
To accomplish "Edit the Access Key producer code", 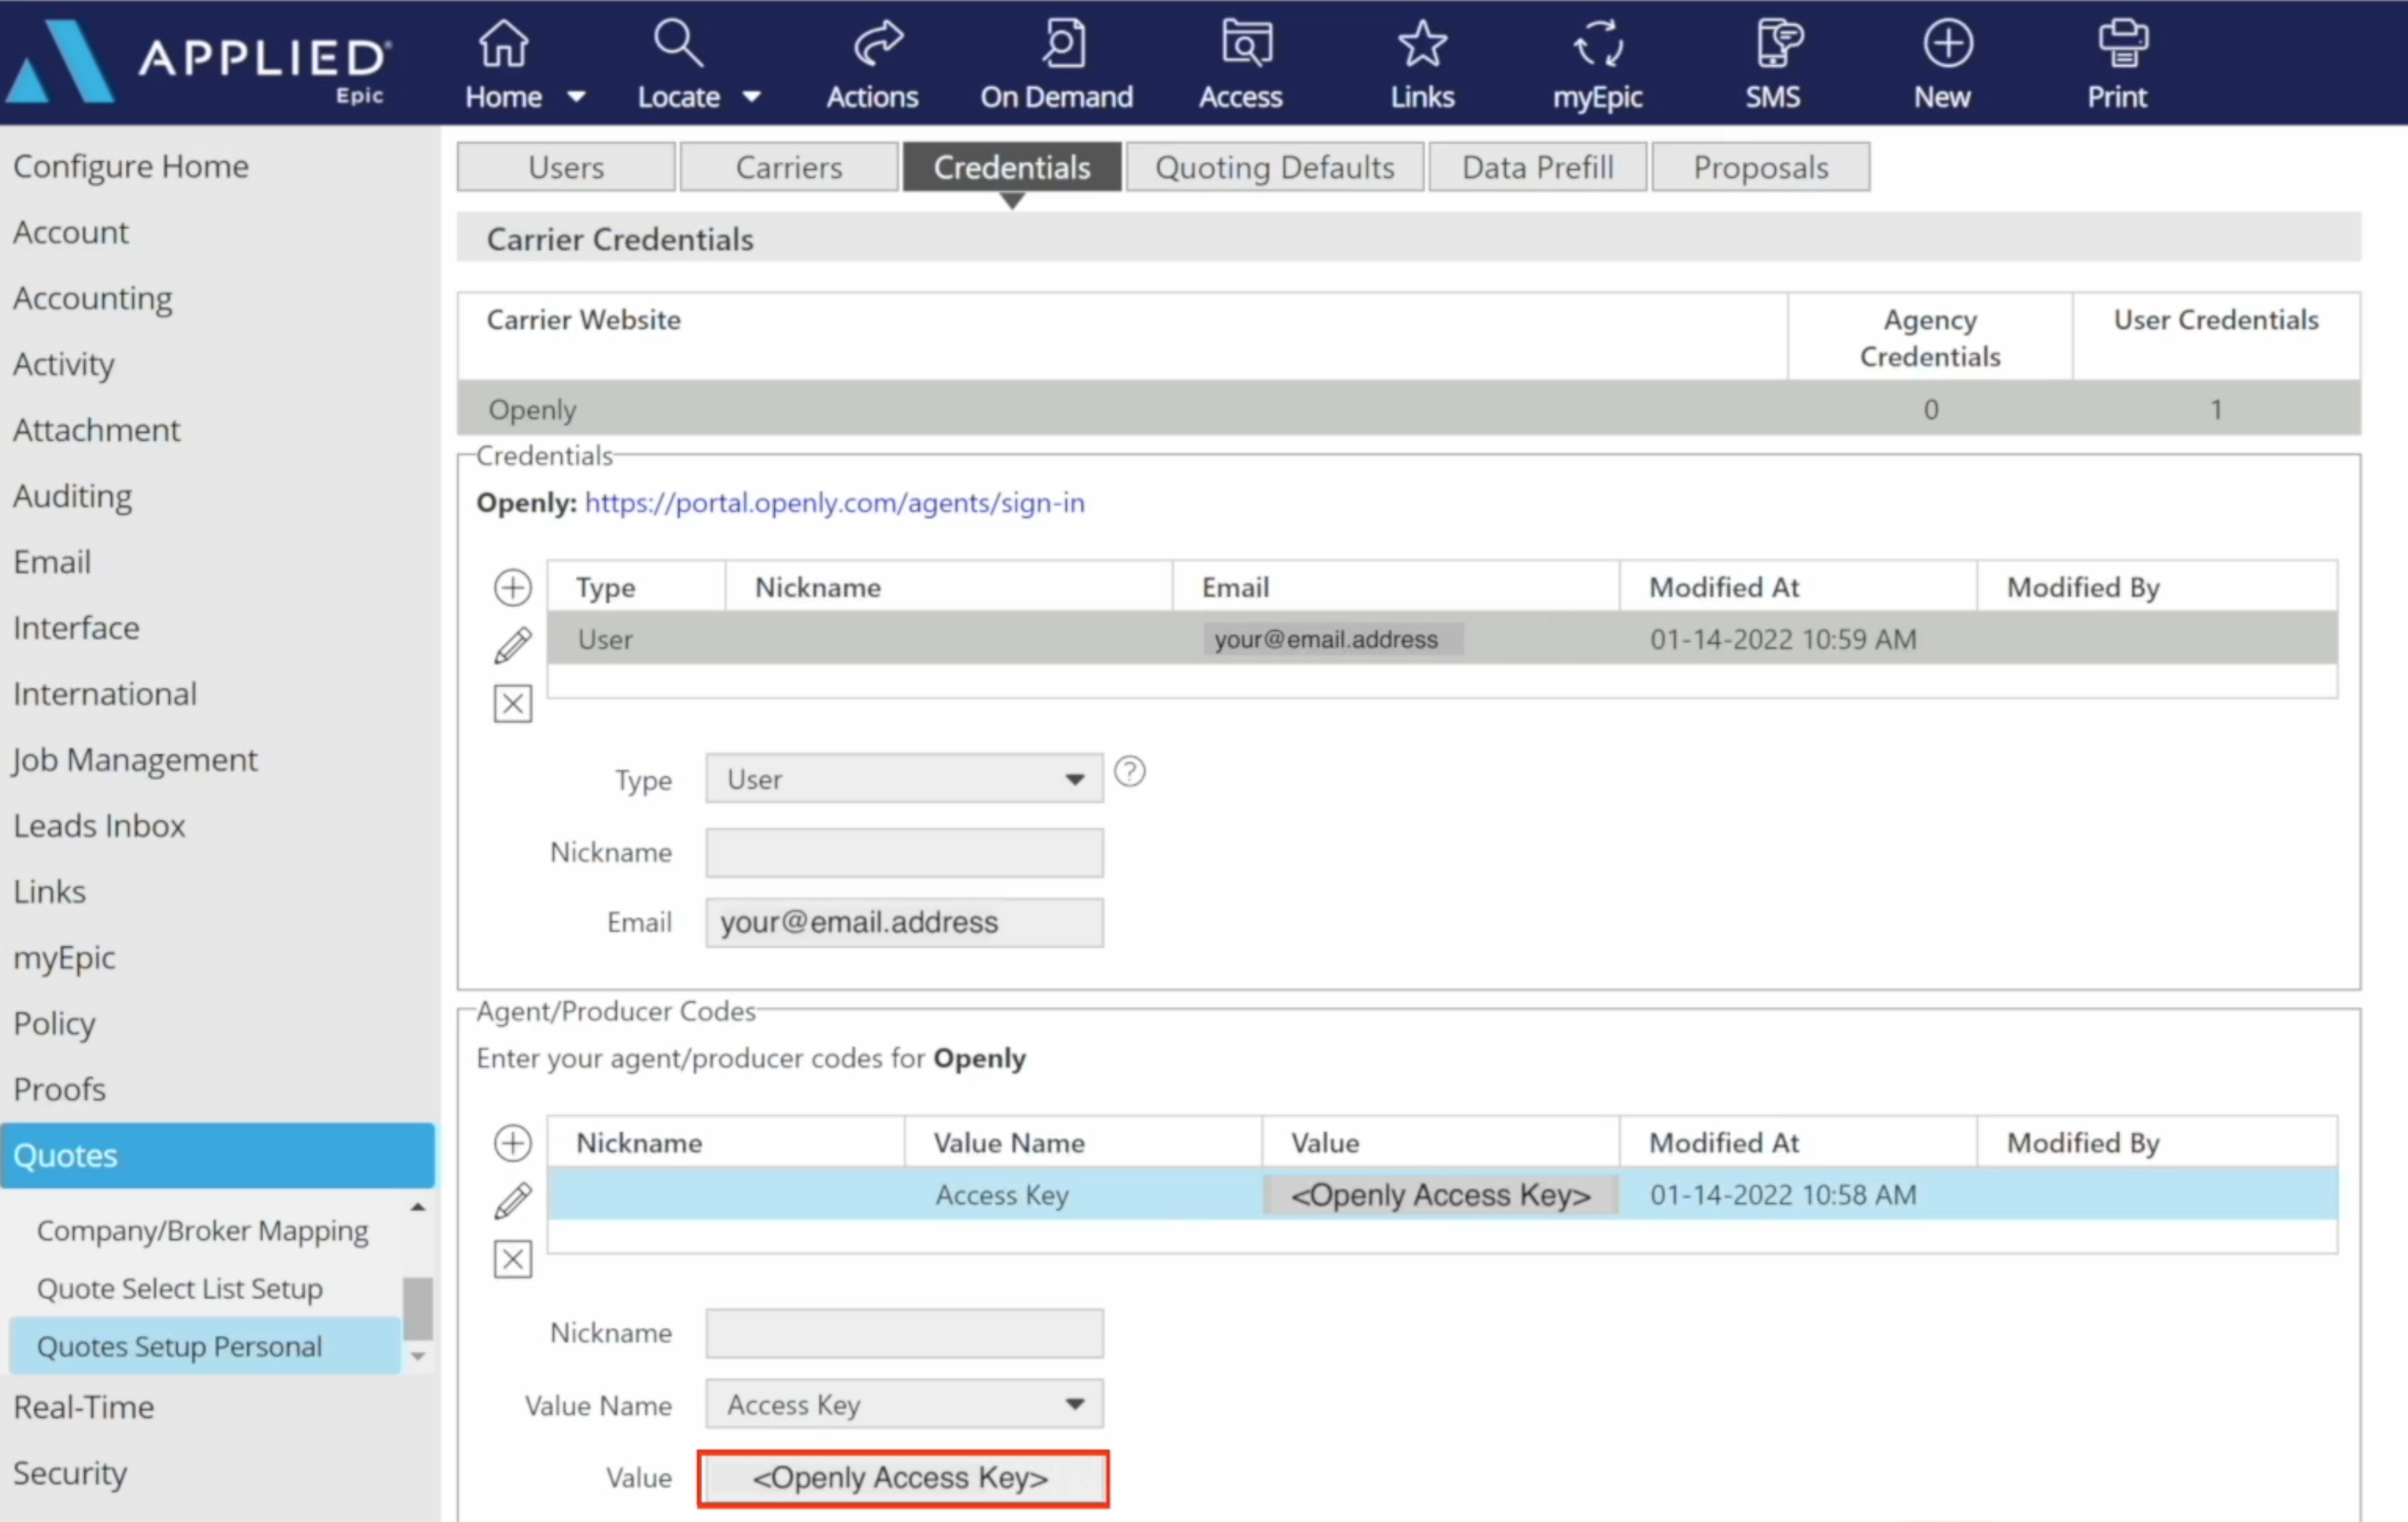I will [513, 1201].
